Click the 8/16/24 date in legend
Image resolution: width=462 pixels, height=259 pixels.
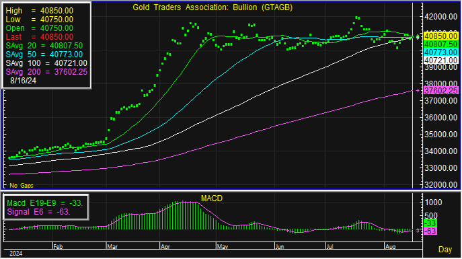point(24,81)
